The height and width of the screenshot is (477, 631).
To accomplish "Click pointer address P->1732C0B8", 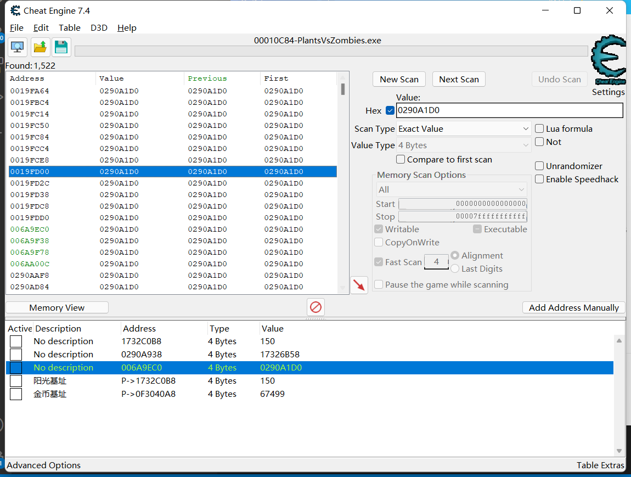I will pyautogui.click(x=149, y=381).
